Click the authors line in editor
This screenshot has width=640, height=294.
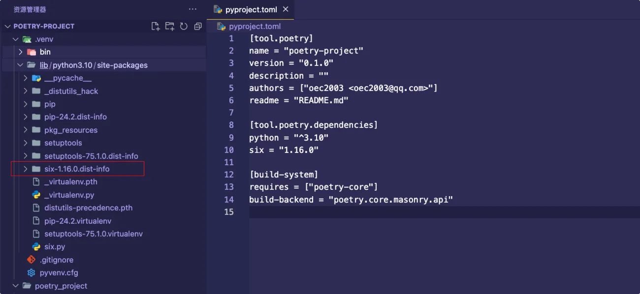tap(343, 88)
